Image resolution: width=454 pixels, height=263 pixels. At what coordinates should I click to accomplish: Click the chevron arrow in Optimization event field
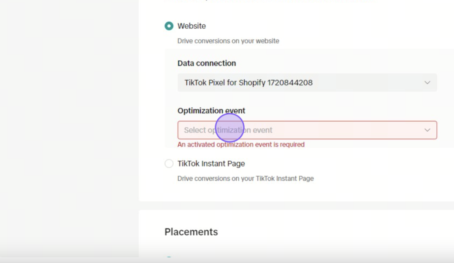click(427, 130)
